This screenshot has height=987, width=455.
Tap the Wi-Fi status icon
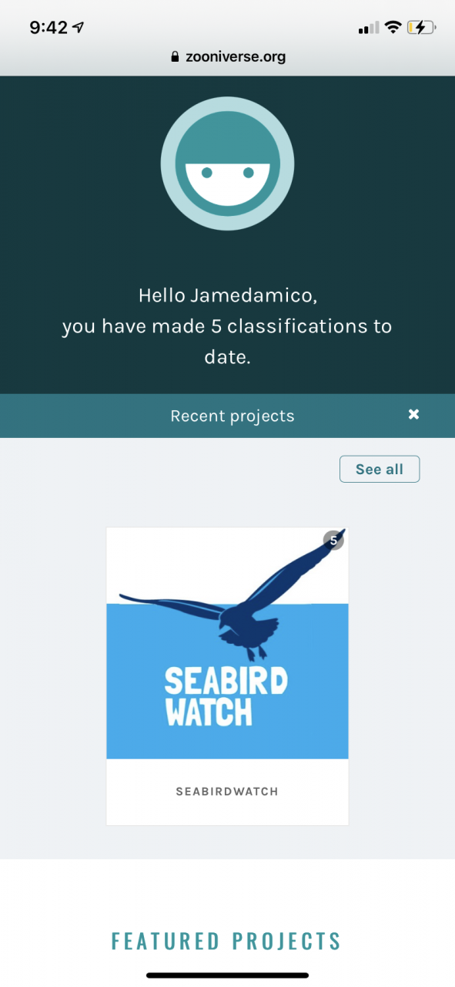pyautogui.click(x=393, y=28)
